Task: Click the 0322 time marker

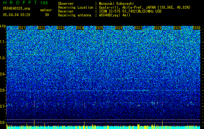Action: [41, 28]
